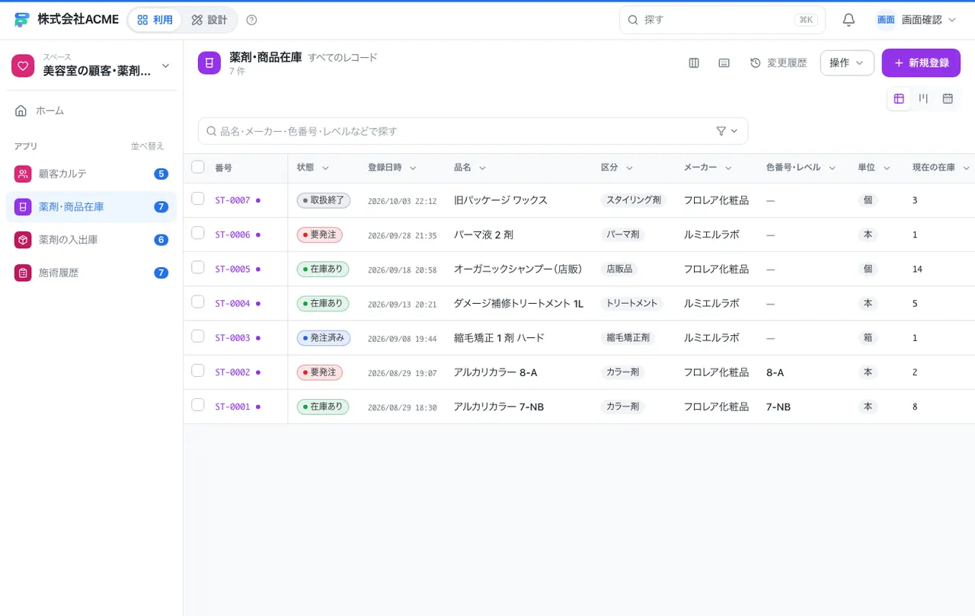Click the 株式会社ACME logo icon
Viewport: 975px width, 616px height.
click(21, 20)
